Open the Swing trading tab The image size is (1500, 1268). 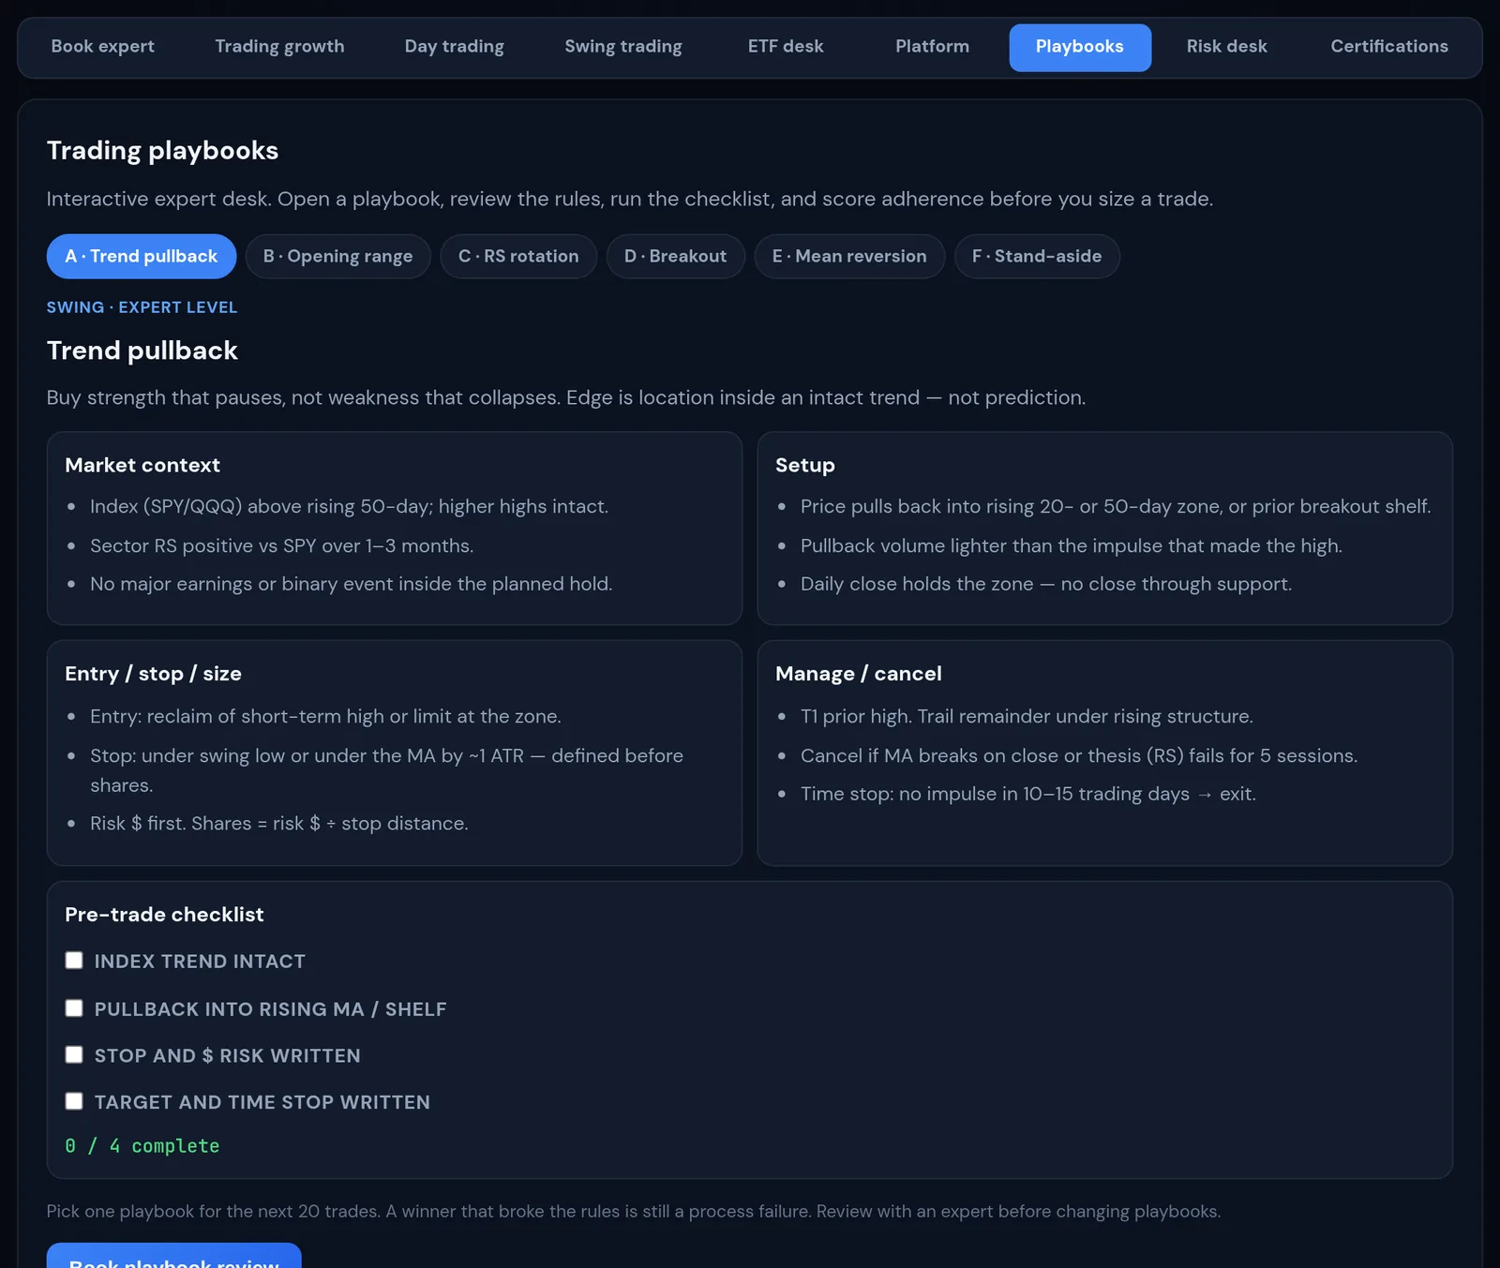[x=623, y=47]
